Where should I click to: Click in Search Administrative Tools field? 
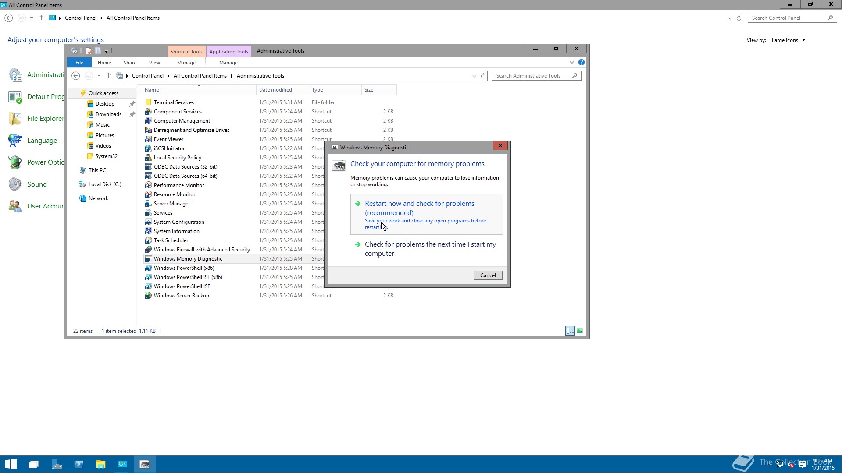pos(536,76)
